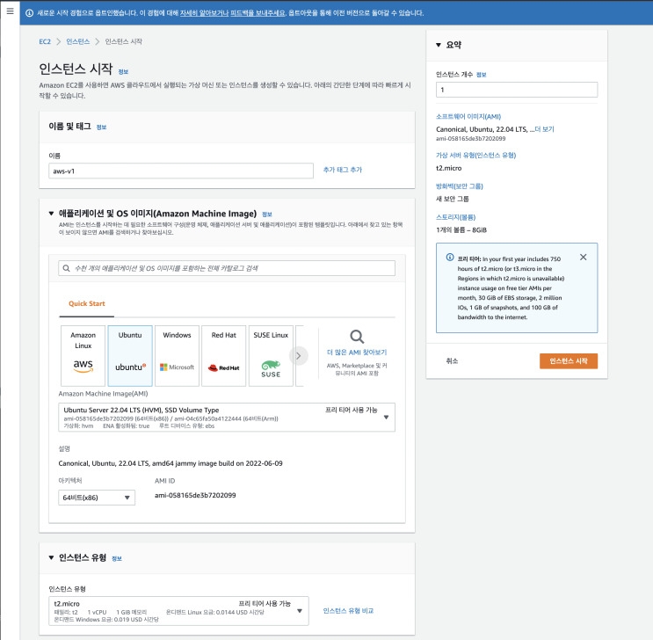The image size is (653, 640).
Task: Click the instance count field
Action: pos(517,90)
